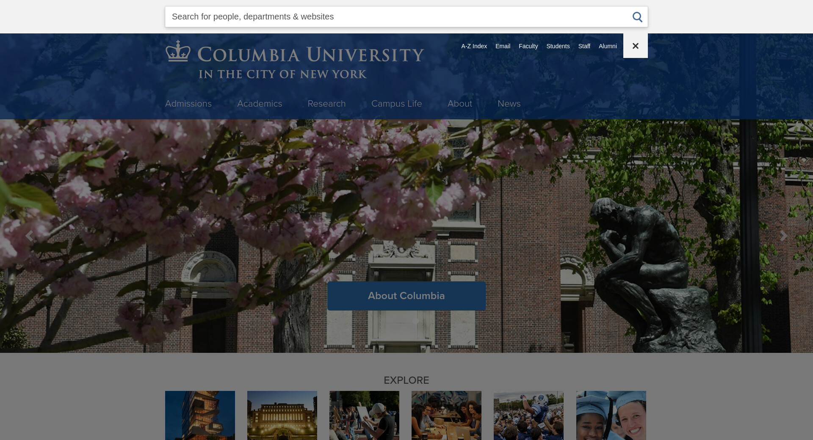Go to the Faculty page link
Screen dimensions: 813x440
528,46
